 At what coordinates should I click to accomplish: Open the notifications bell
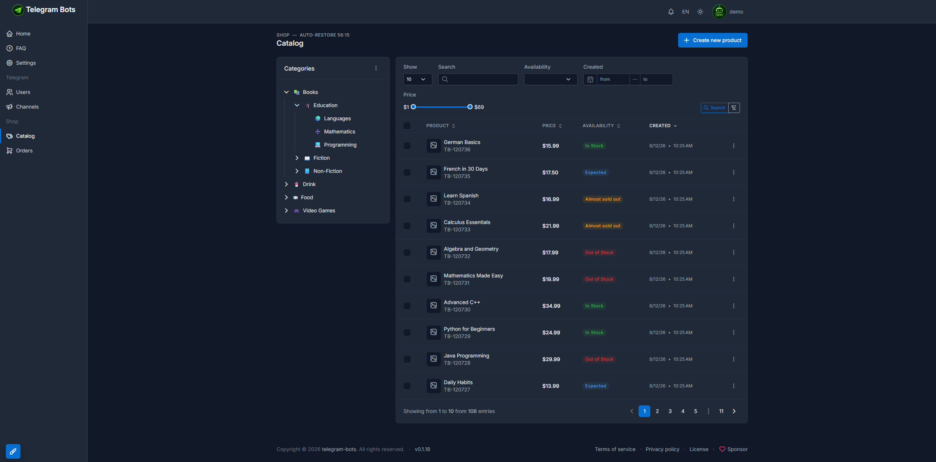coord(671,12)
